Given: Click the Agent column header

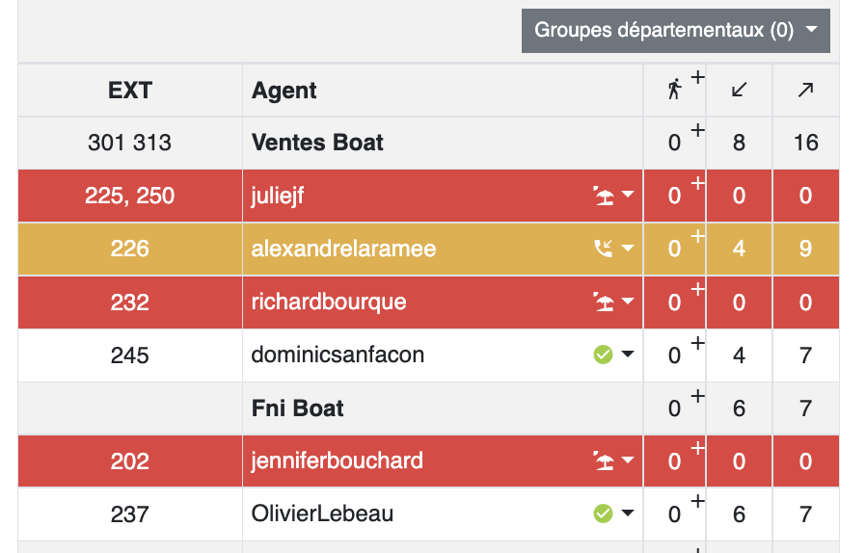Looking at the screenshot, I should click(284, 91).
